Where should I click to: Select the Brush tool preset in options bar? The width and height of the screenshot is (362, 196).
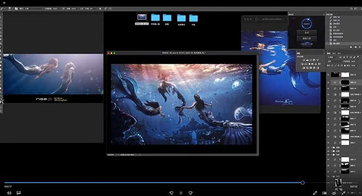2,9
